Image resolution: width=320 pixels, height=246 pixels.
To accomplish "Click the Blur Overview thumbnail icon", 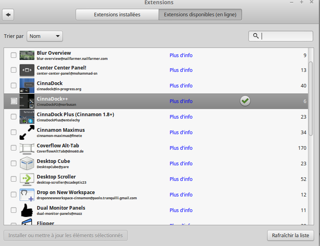I will (x=27, y=55).
